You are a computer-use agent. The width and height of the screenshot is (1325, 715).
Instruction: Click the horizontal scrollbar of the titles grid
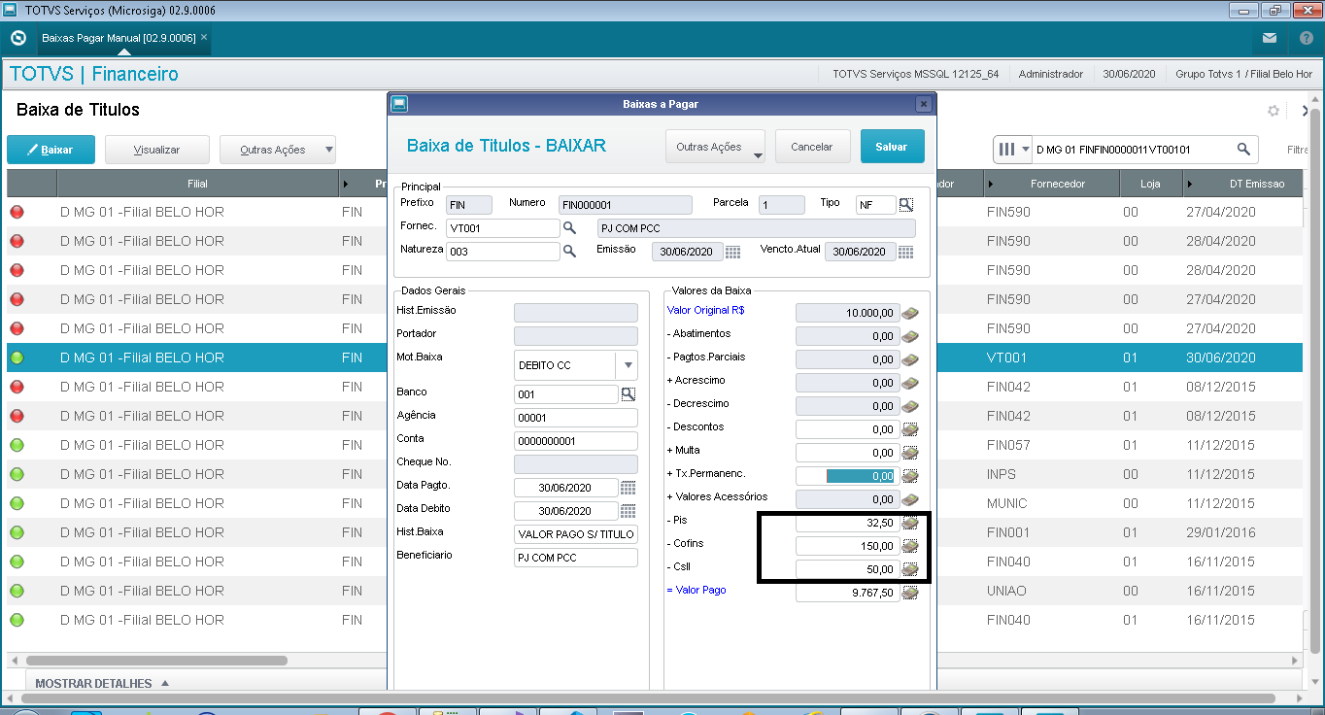pos(156,661)
